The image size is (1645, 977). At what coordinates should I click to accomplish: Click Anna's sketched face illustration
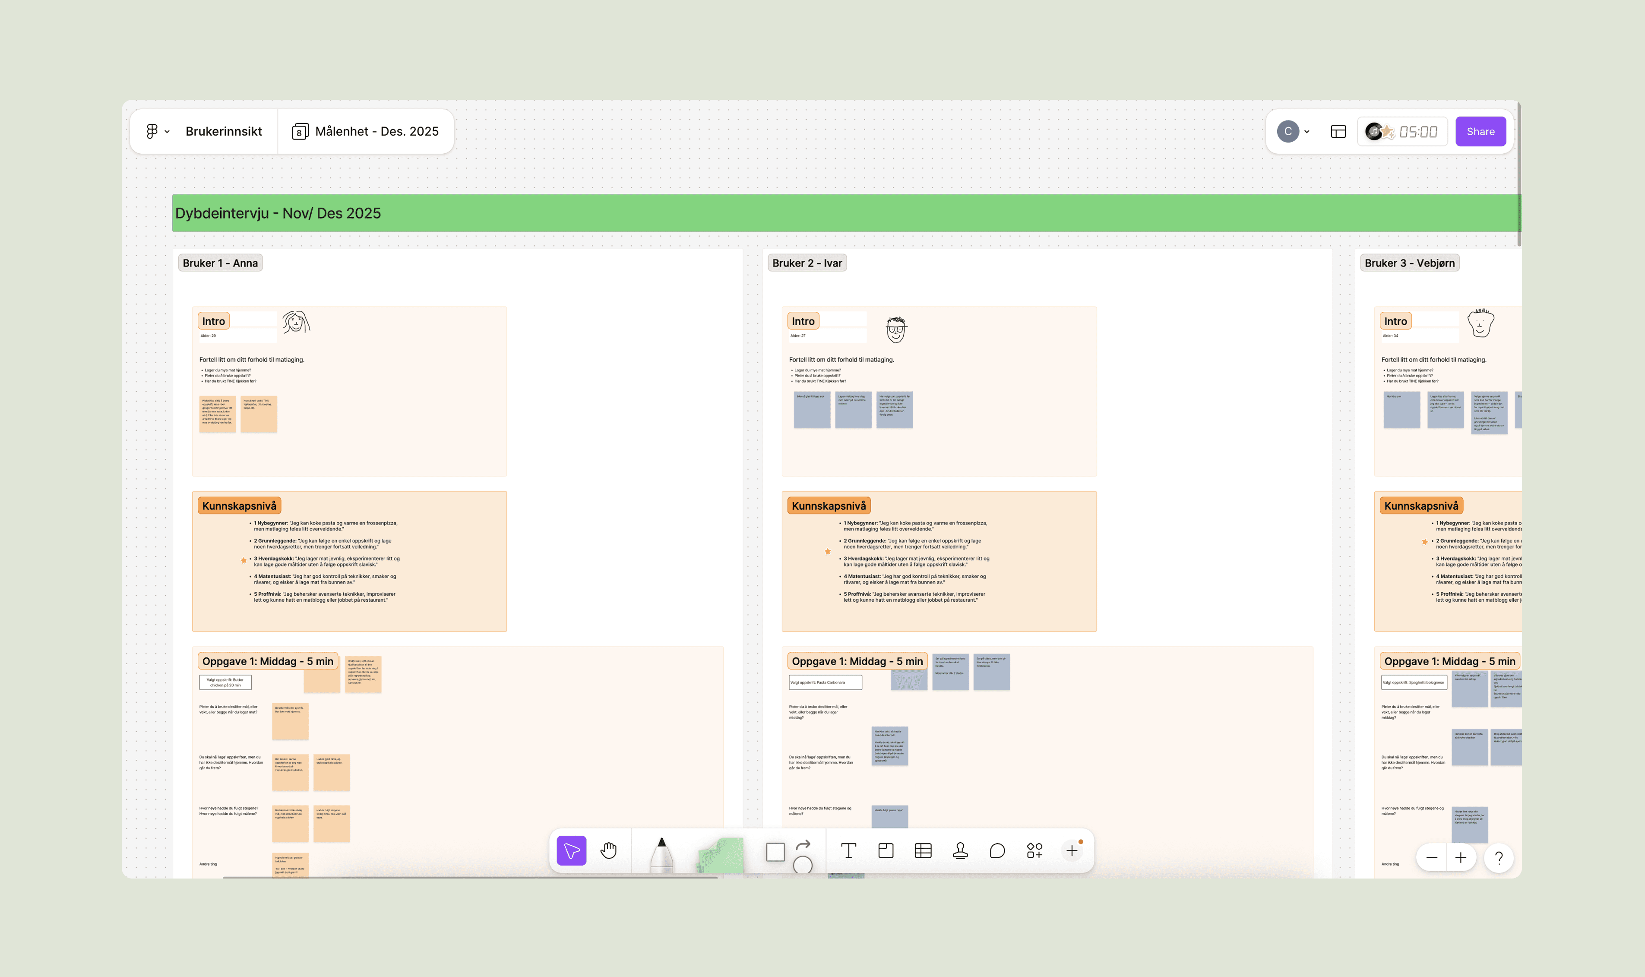[x=296, y=323]
